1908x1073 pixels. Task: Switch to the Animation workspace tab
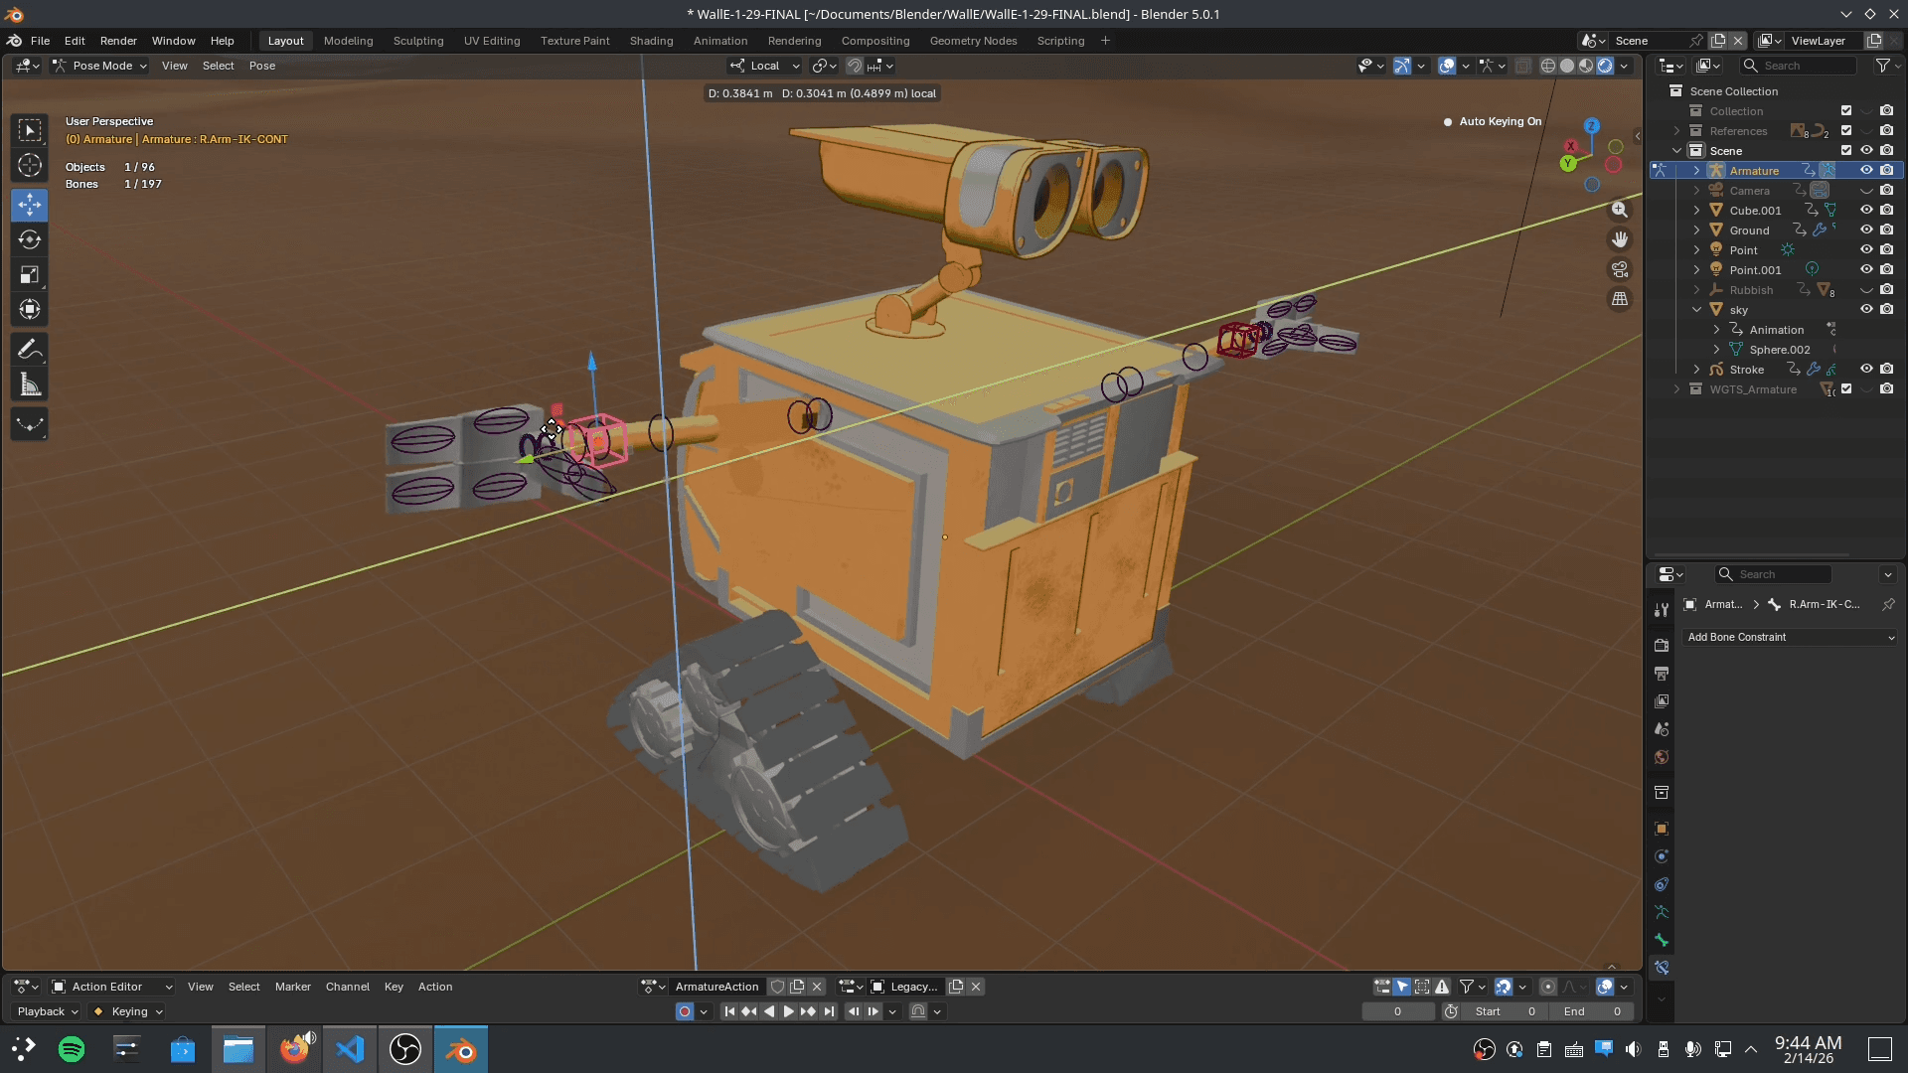(719, 41)
